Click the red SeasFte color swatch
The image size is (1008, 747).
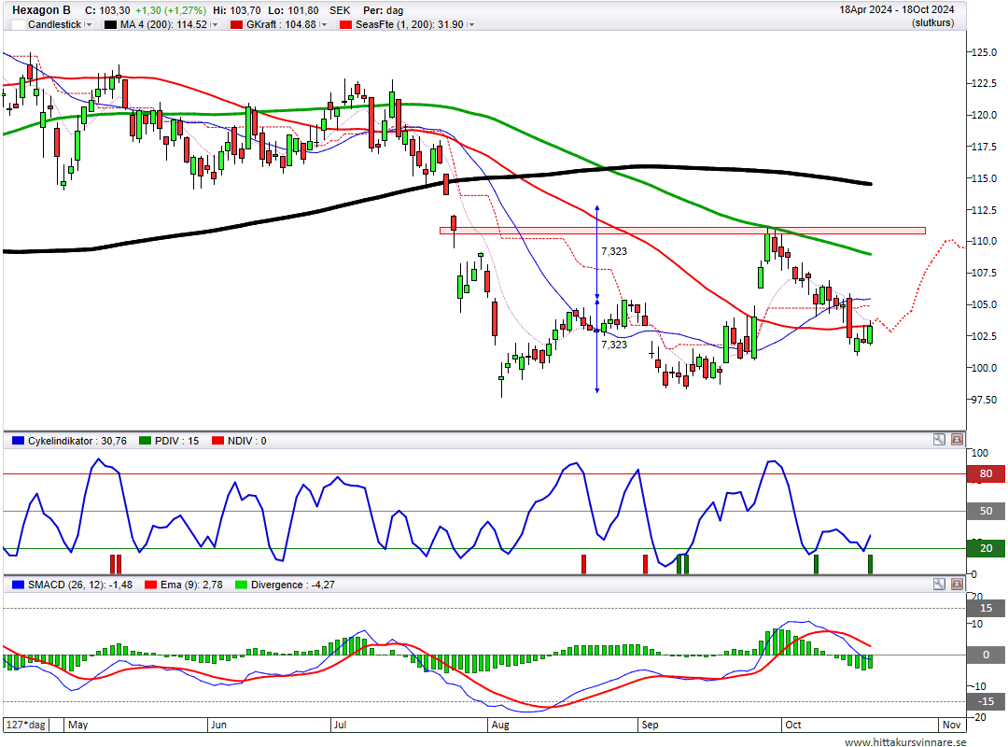click(346, 24)
